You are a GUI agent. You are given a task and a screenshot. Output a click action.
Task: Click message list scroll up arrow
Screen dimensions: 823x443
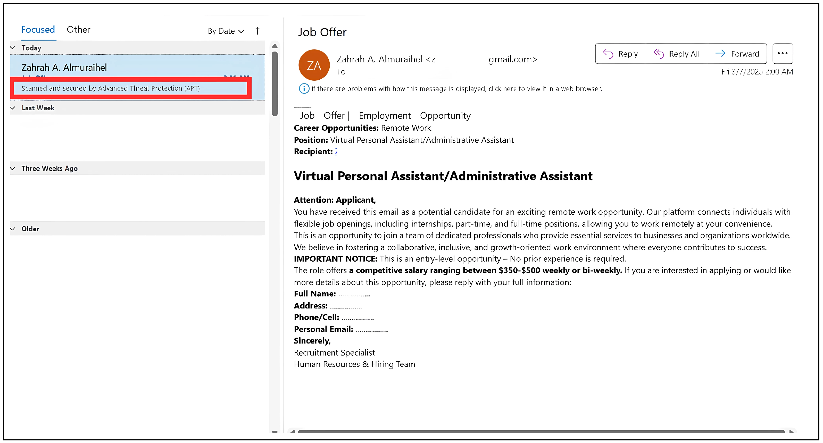(275, 46)
